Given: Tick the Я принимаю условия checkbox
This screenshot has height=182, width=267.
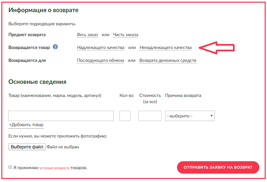Looking at the screenshot, I should (10, 167).
